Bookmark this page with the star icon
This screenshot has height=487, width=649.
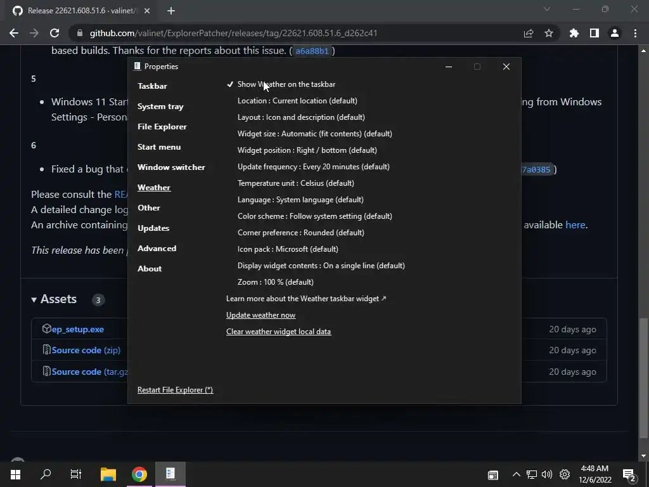(549, 33)
